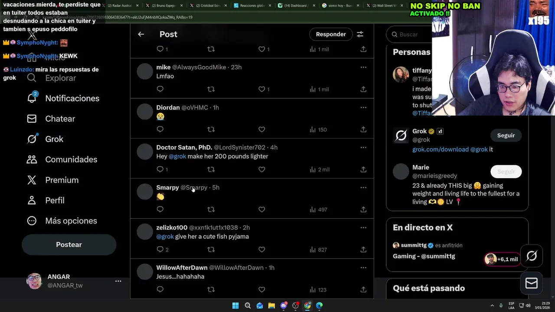Share Smarpy's post
This screenshot has height=312, width=555.
pyautogui.click(x=363, y=210)
